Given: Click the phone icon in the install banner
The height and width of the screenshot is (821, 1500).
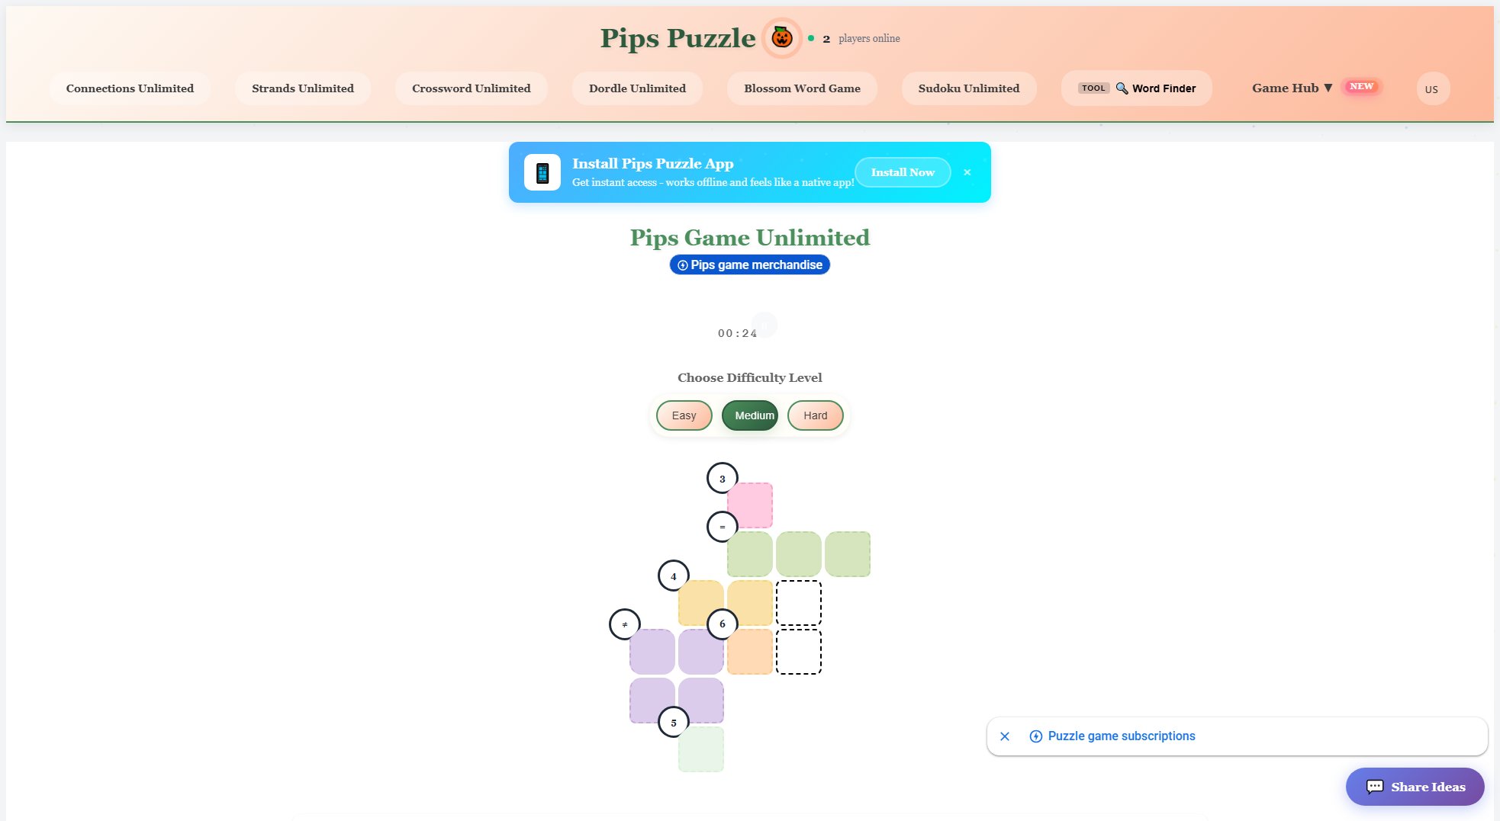Looking at the screenshot, I should click(x=542, y=172).
